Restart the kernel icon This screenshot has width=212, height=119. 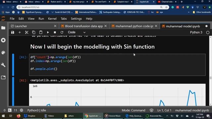click(x=62, y=32)
